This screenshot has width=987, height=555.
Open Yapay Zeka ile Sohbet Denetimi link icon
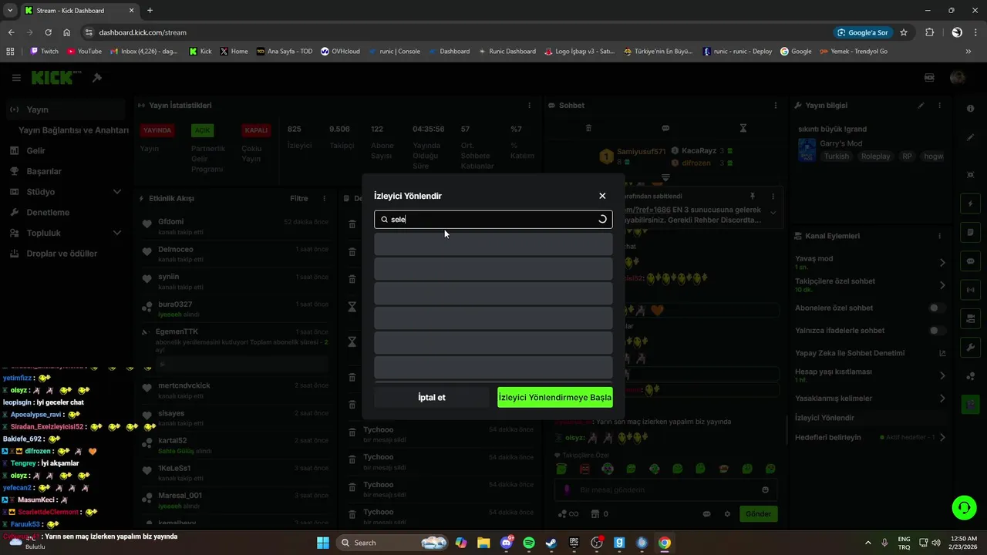coord(942,353)
